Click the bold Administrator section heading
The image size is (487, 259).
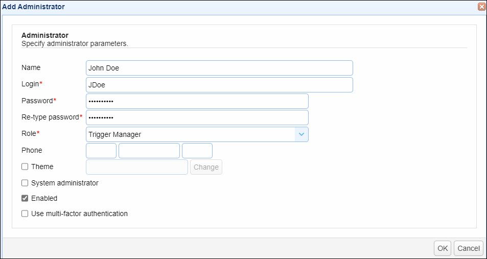(x=45, y=36)
